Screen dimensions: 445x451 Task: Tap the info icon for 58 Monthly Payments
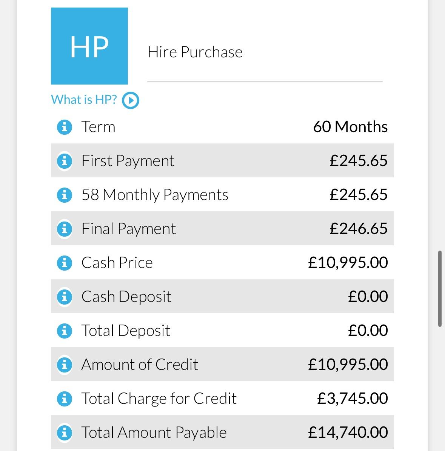65,195
